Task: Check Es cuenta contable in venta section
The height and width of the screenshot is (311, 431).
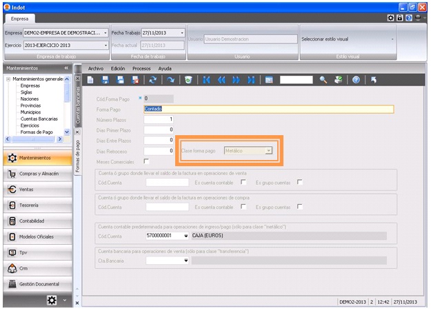Action: click(x=243, y=182)
